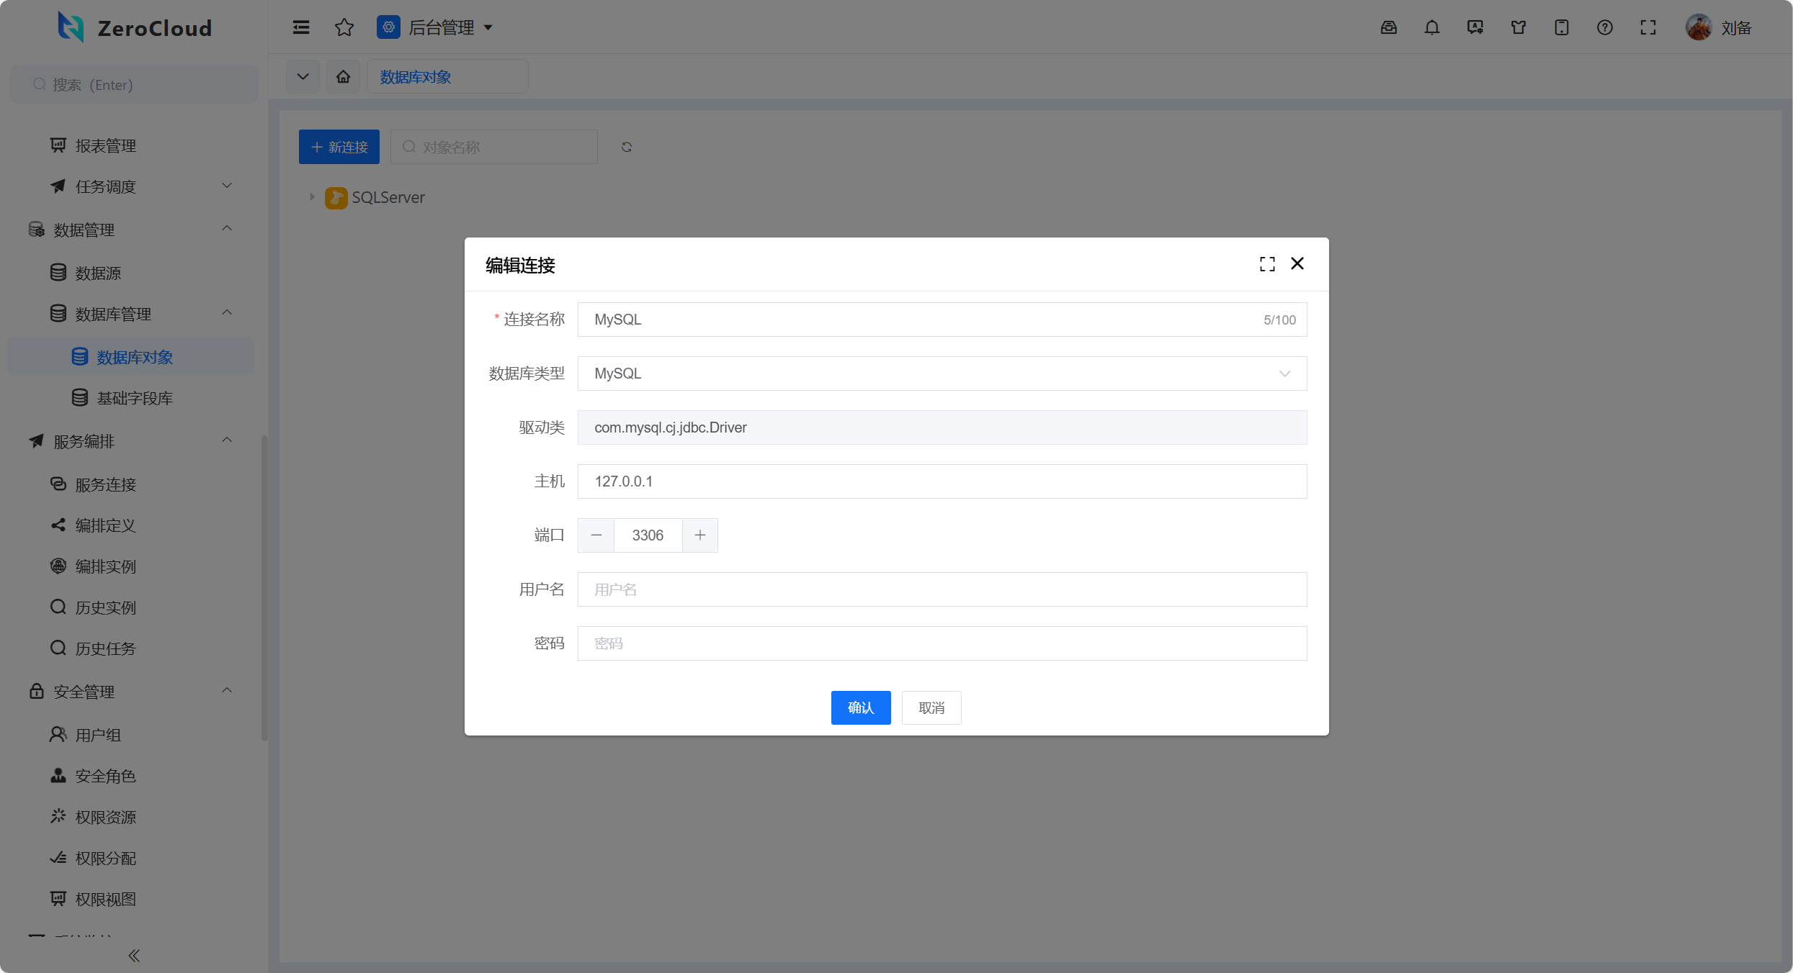This screenshot has width=1793, height=973.
Task: Click the 取消 button
Action: 931,707
